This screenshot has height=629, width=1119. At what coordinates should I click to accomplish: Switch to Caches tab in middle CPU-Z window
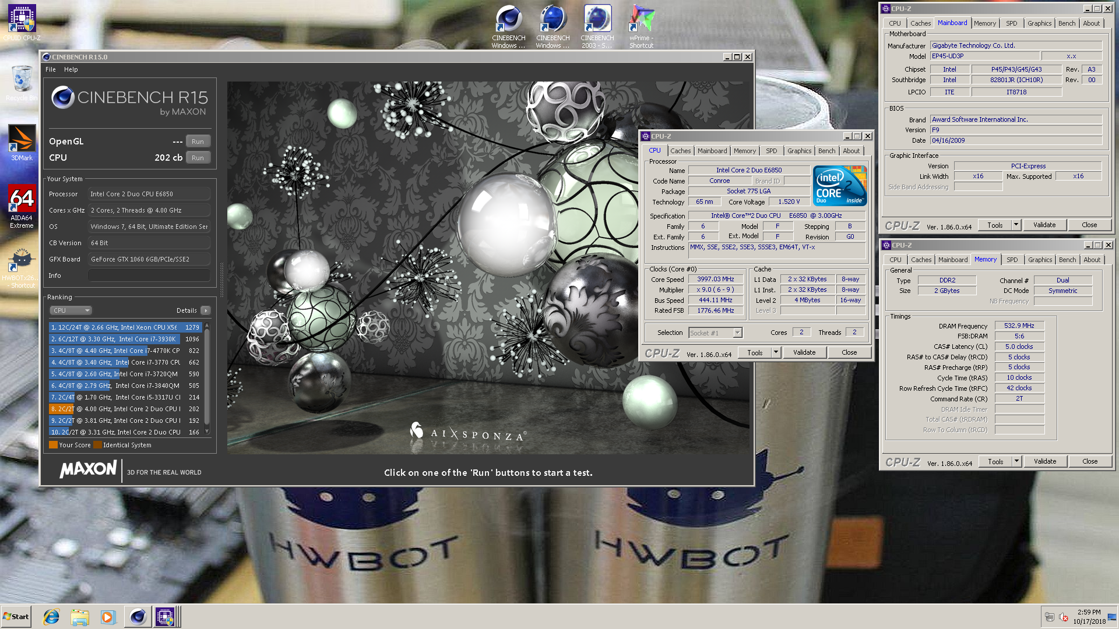tap(680, 151)
